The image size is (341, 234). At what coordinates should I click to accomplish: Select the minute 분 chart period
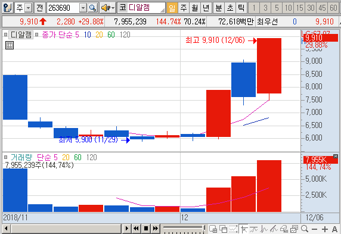coord(219,8)
